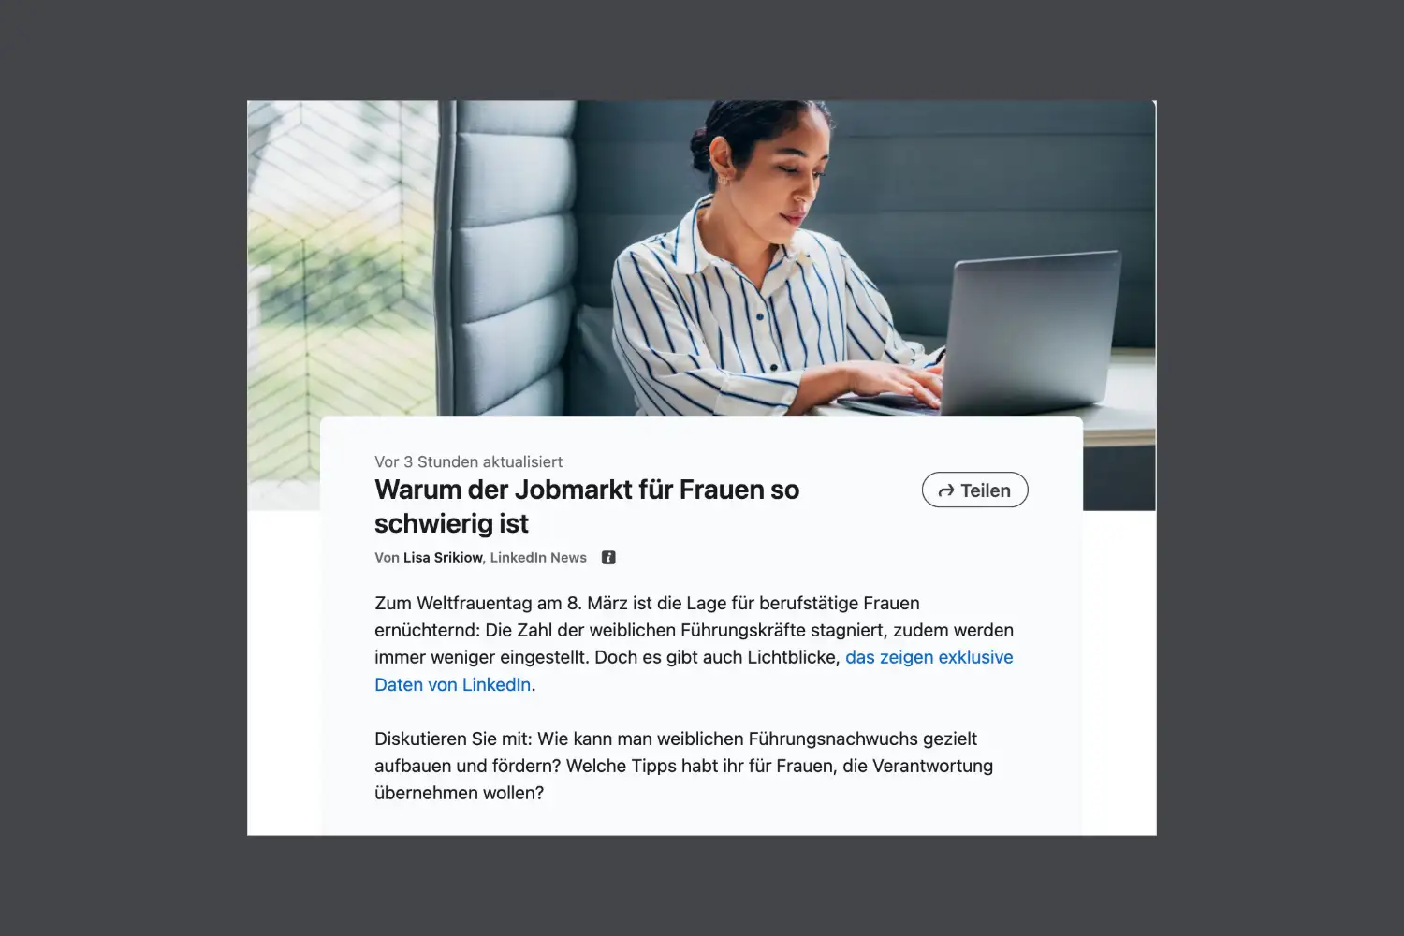1404x936 pixels.
Task: Click the 'Vor 3 Stunden aktualisiert' timestamp
Action: (x=468, y=461)
